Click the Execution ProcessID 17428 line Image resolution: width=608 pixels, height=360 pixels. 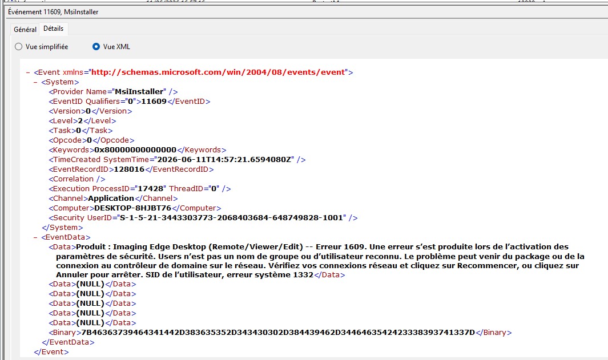point(140,189)
